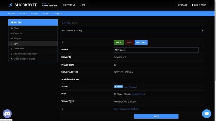Expand the Advanced section chevron

(x=12, y=49)
